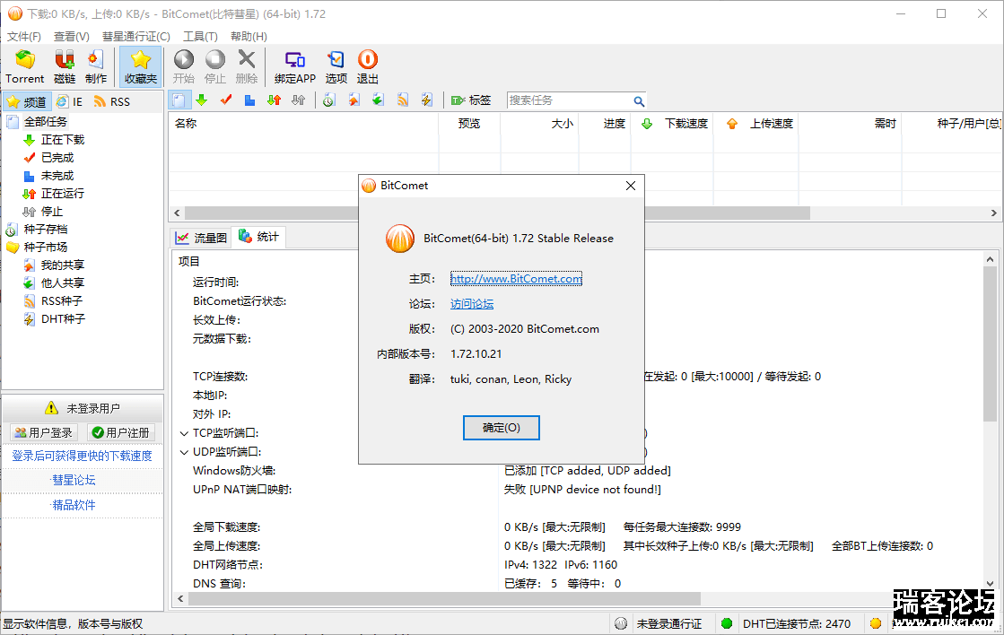The width and height of the screenshot is (1004, 635).
Task: Switch to the 统计 tab
Action: click(x=258, y=237)
